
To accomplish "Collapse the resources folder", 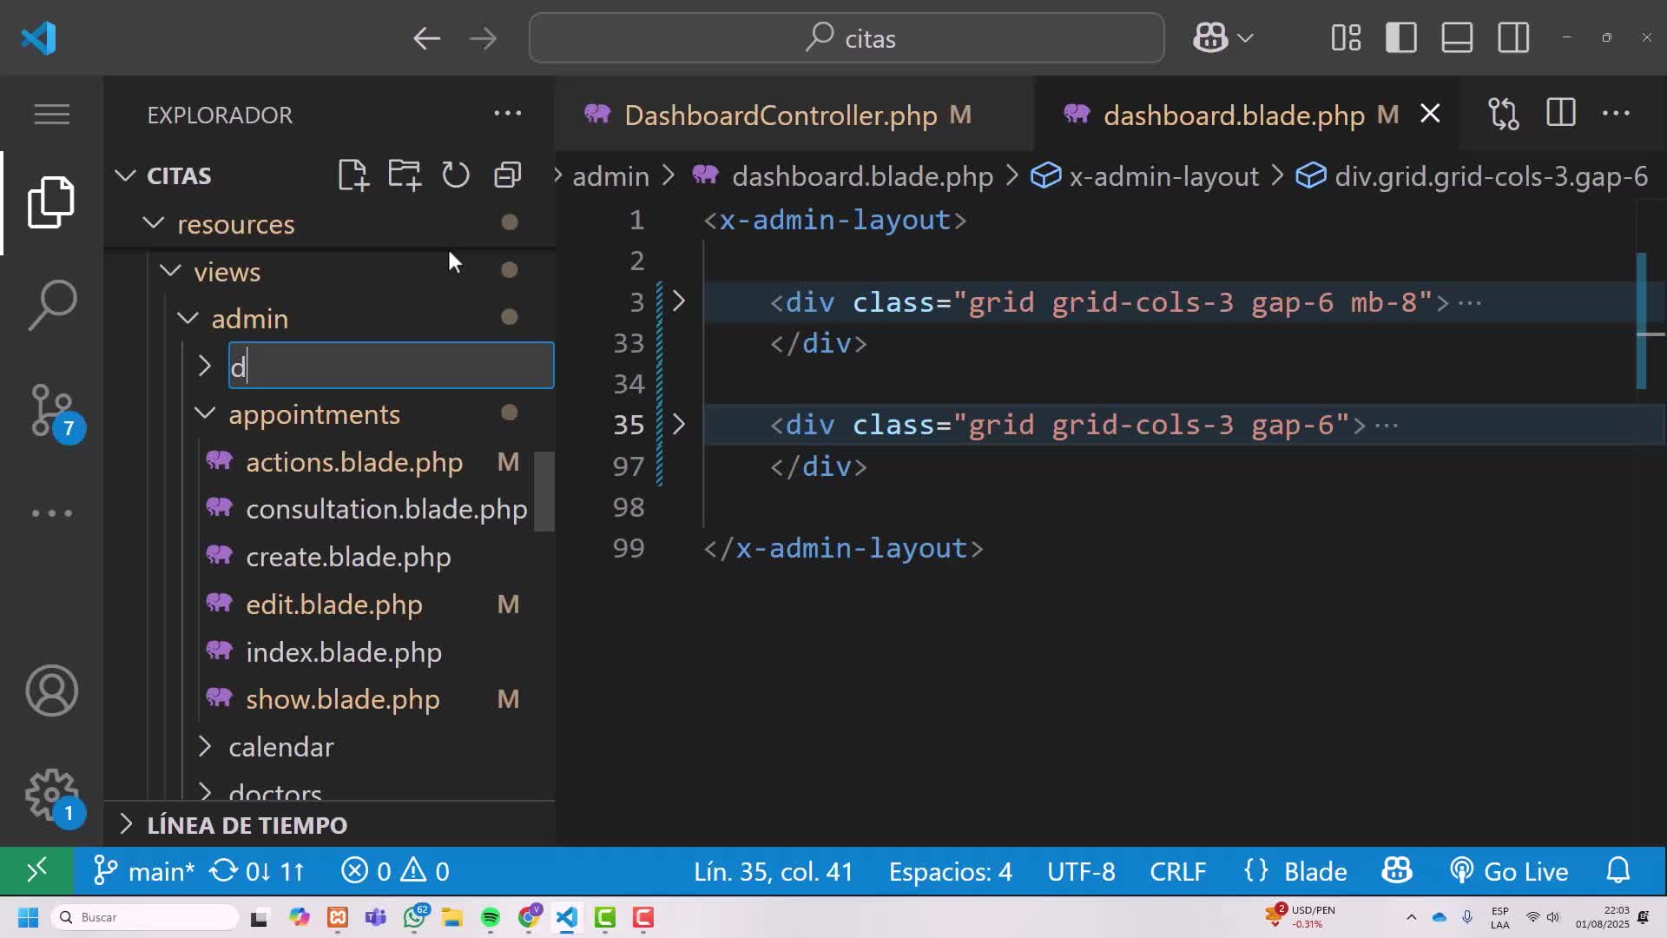I will coord(154,223).
